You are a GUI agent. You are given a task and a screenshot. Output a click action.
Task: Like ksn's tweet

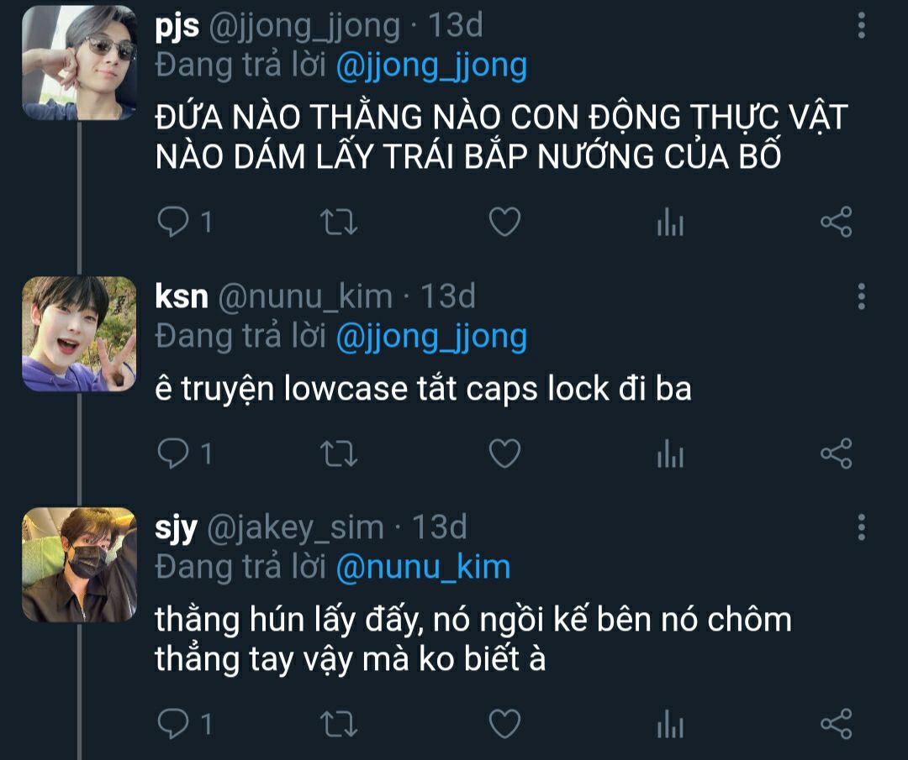(x=505, y=453)
